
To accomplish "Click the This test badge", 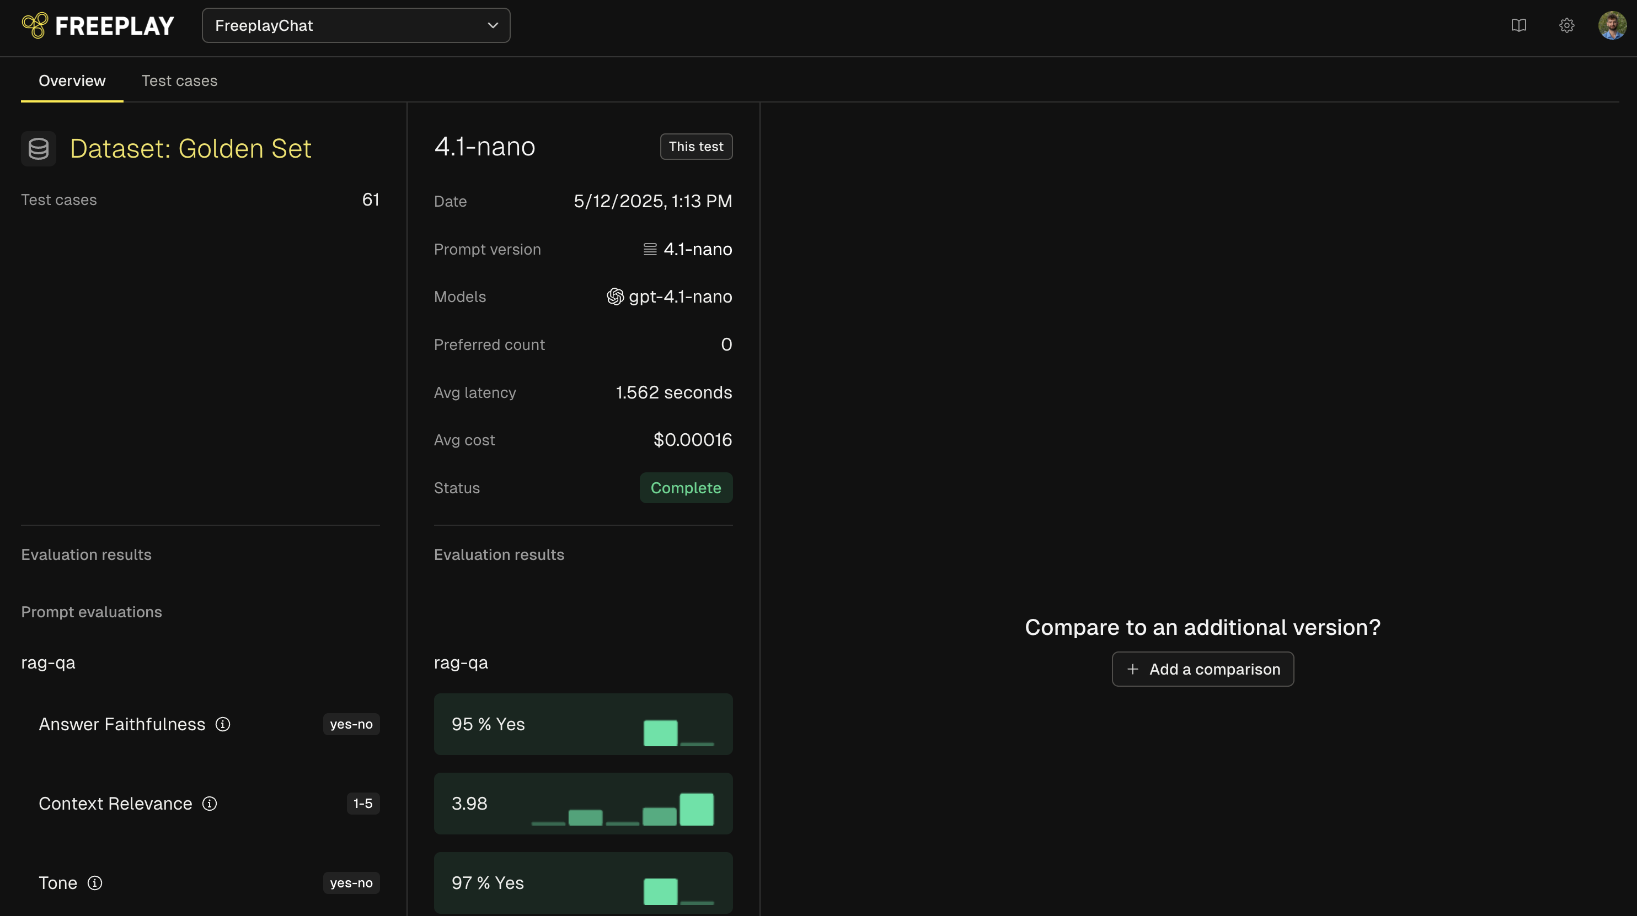I will click(696, 147).
